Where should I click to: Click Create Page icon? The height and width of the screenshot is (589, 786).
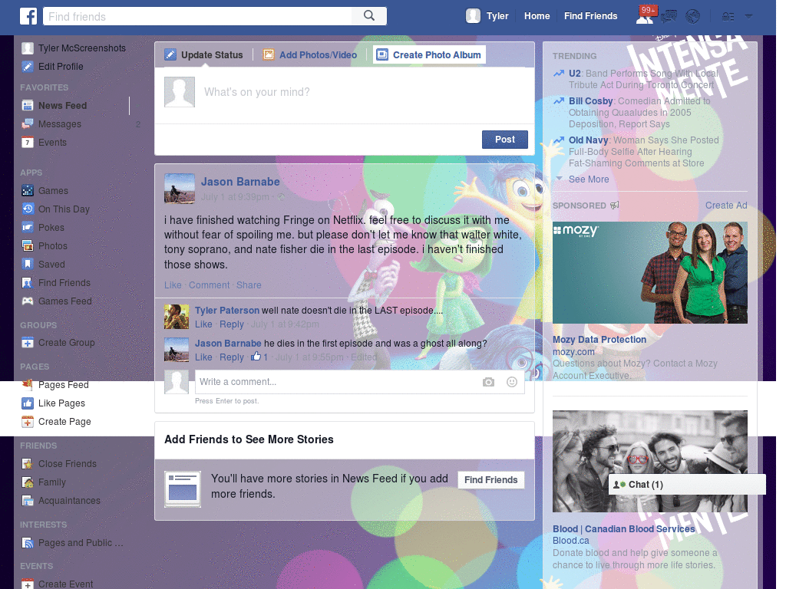(28, 423)
